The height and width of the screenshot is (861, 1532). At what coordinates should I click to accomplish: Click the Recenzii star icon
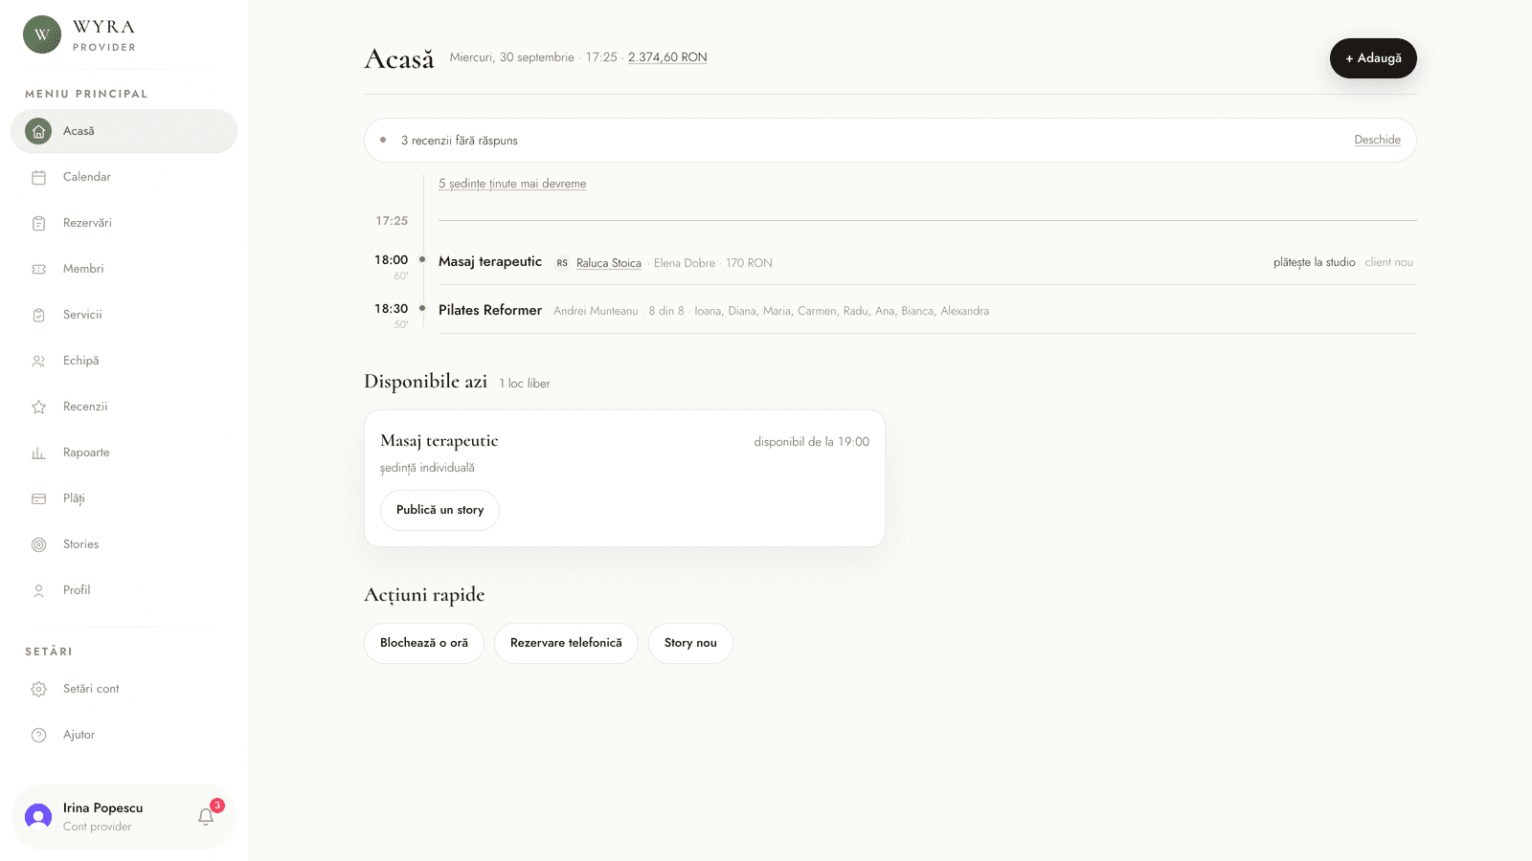[x=38, y=407]
